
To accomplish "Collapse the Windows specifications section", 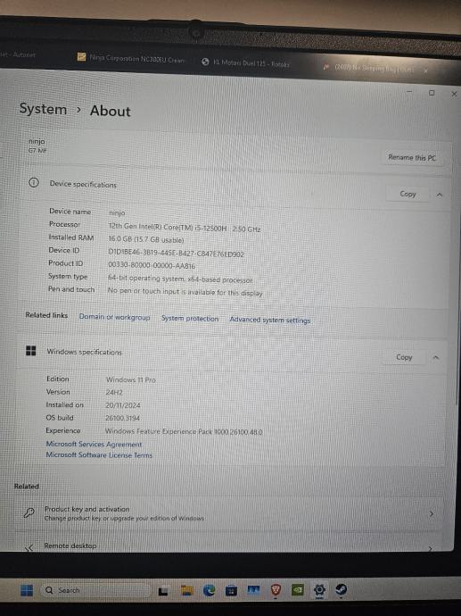I will tap(436, 357).
